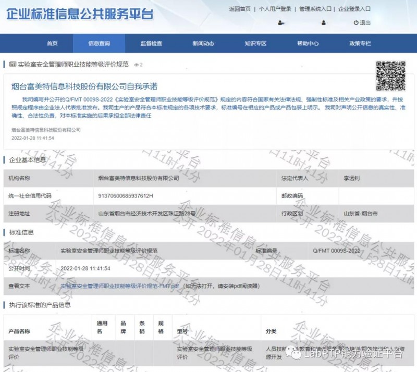
Task: Click the platform logo title 企业标准信息公共服务平台
Action: click(x=80, y=14)
